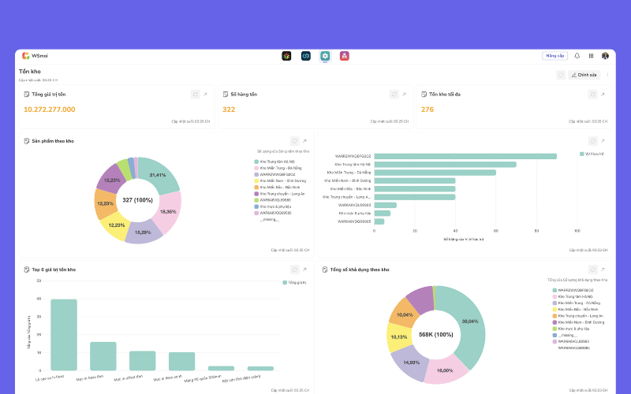Expand the Tồn kho tối đa card

click(603, 94)
